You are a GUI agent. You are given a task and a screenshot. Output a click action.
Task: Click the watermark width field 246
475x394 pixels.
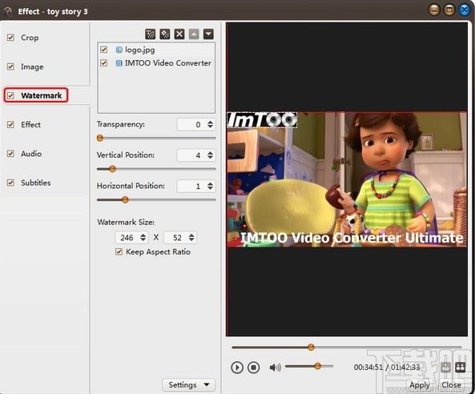[131, 238]
